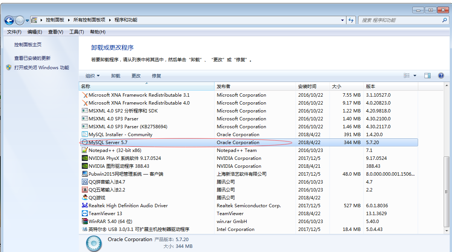Click the Notepad++ program icon
Image resolution: width=452 pixels, height=252 pixels.
pyautogui.click(x=85, y=150)
